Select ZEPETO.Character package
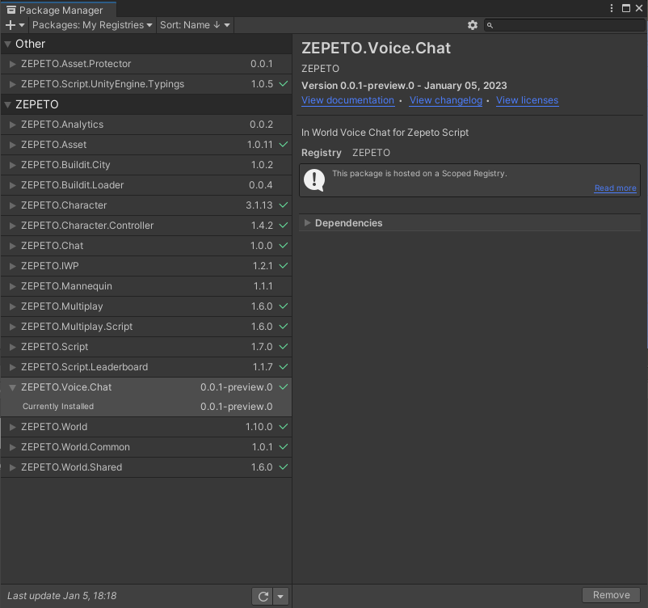Image resolution: width=648 pixels, height=608 pixels. [x=146, y=205]
